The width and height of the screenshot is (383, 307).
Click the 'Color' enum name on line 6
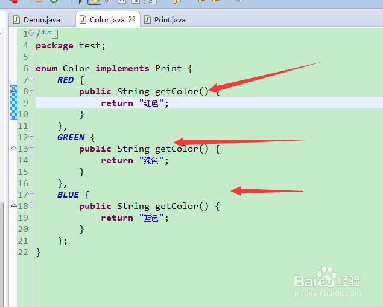76,68
